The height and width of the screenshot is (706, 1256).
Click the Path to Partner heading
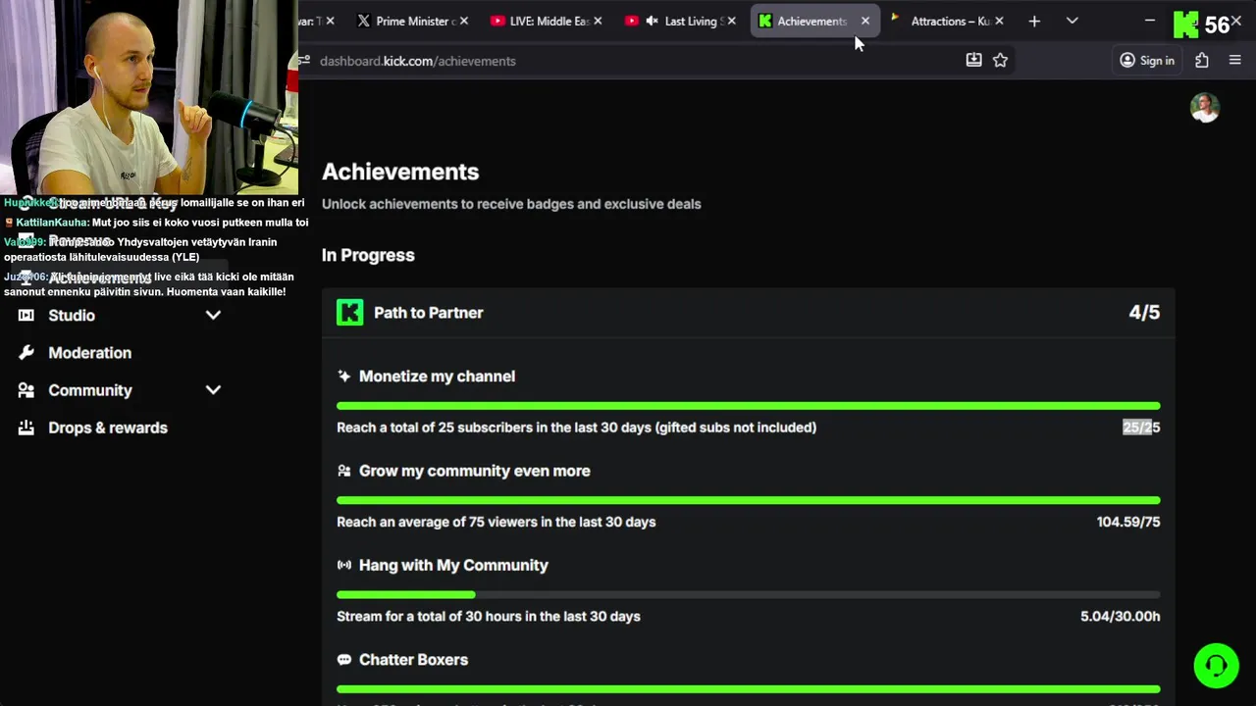click(x=429, y=313)
